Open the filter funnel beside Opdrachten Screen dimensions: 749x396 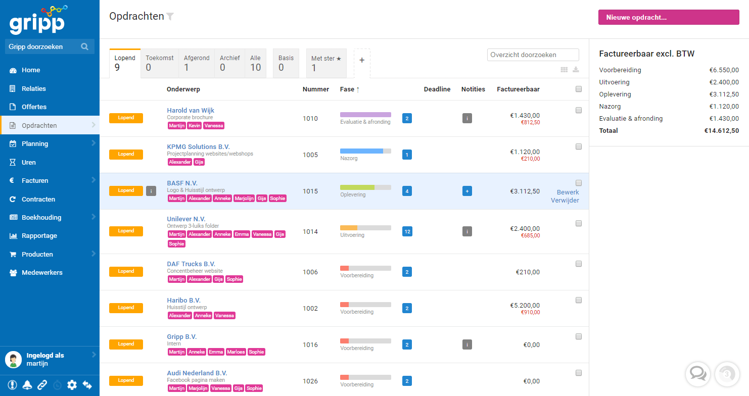(170, 17)
